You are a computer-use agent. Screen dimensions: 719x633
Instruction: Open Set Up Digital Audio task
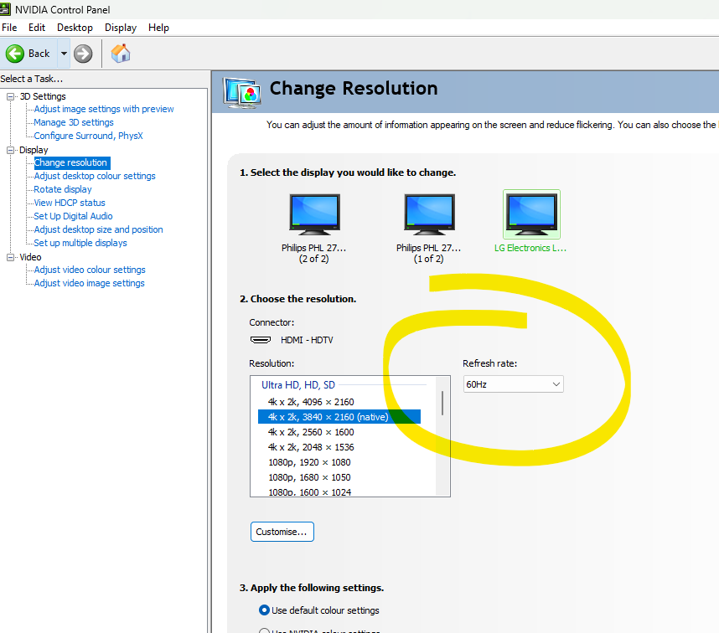tap(73, 216)
